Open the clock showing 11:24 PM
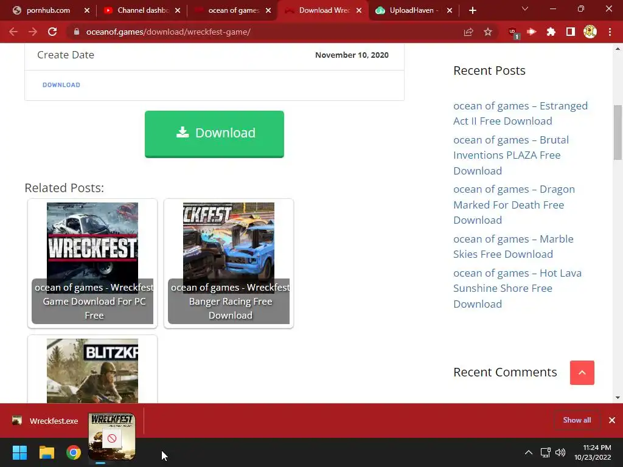The width and height of the screenshot is (623, 467). (593, 452)
